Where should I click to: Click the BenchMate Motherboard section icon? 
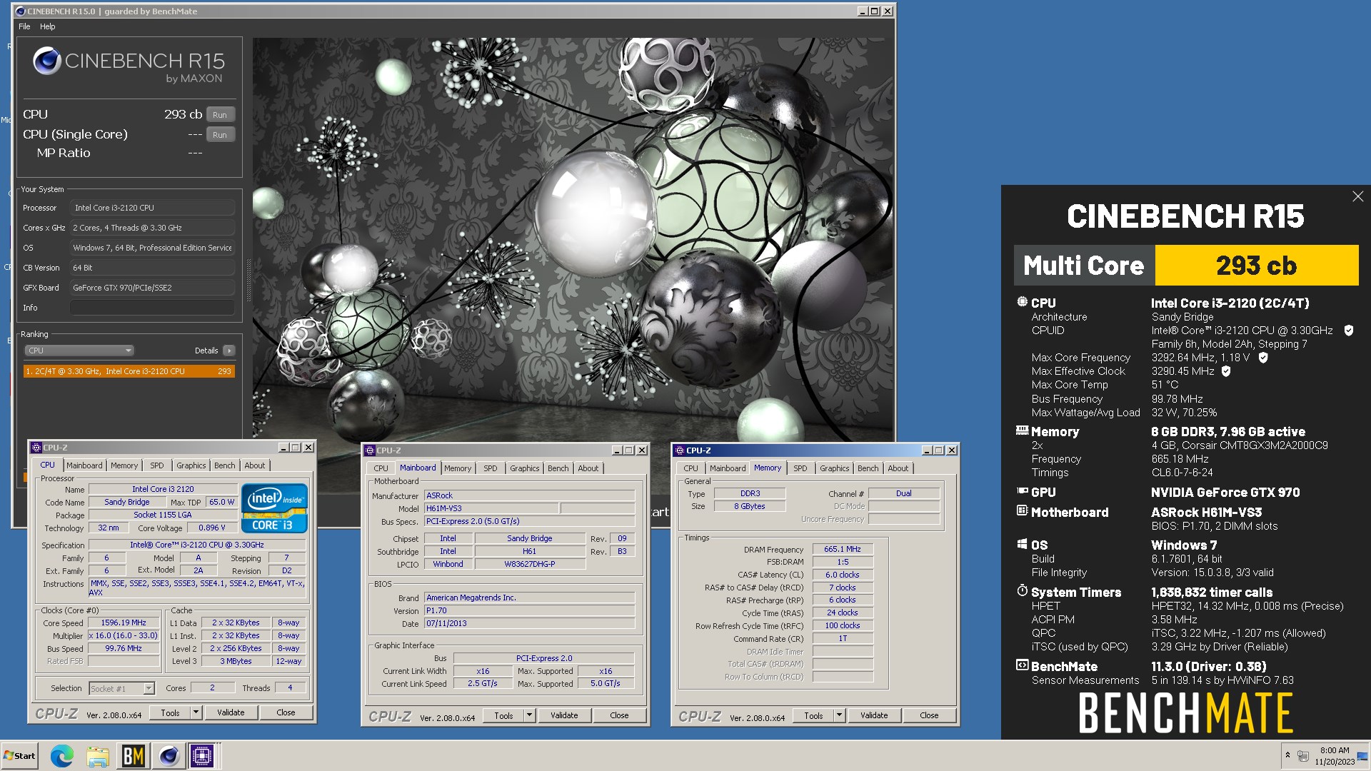(x=1022, y=511)
